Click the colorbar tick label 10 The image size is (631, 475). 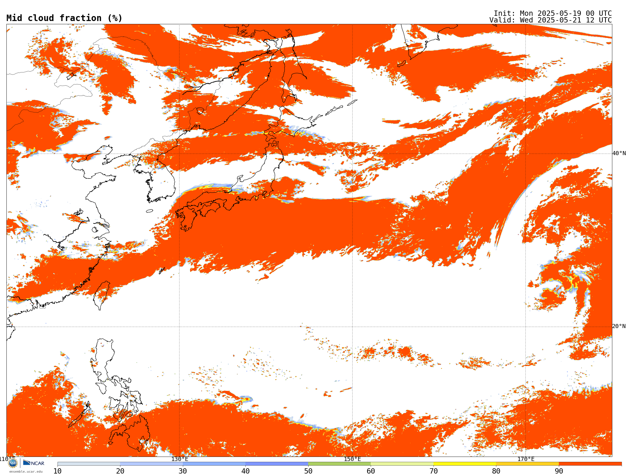coord(58,471)
